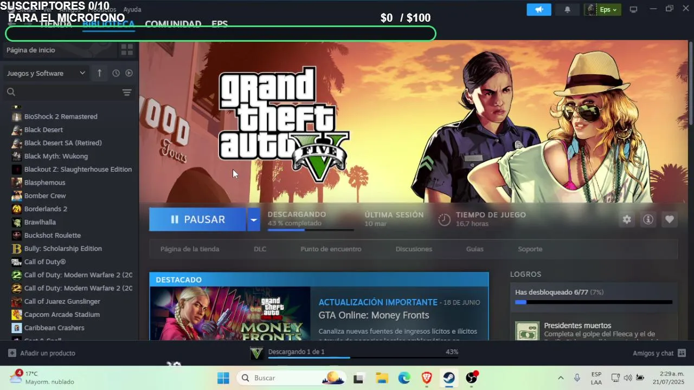Launch Microsoft Edge from taskbar

click(x=404, y=378)
